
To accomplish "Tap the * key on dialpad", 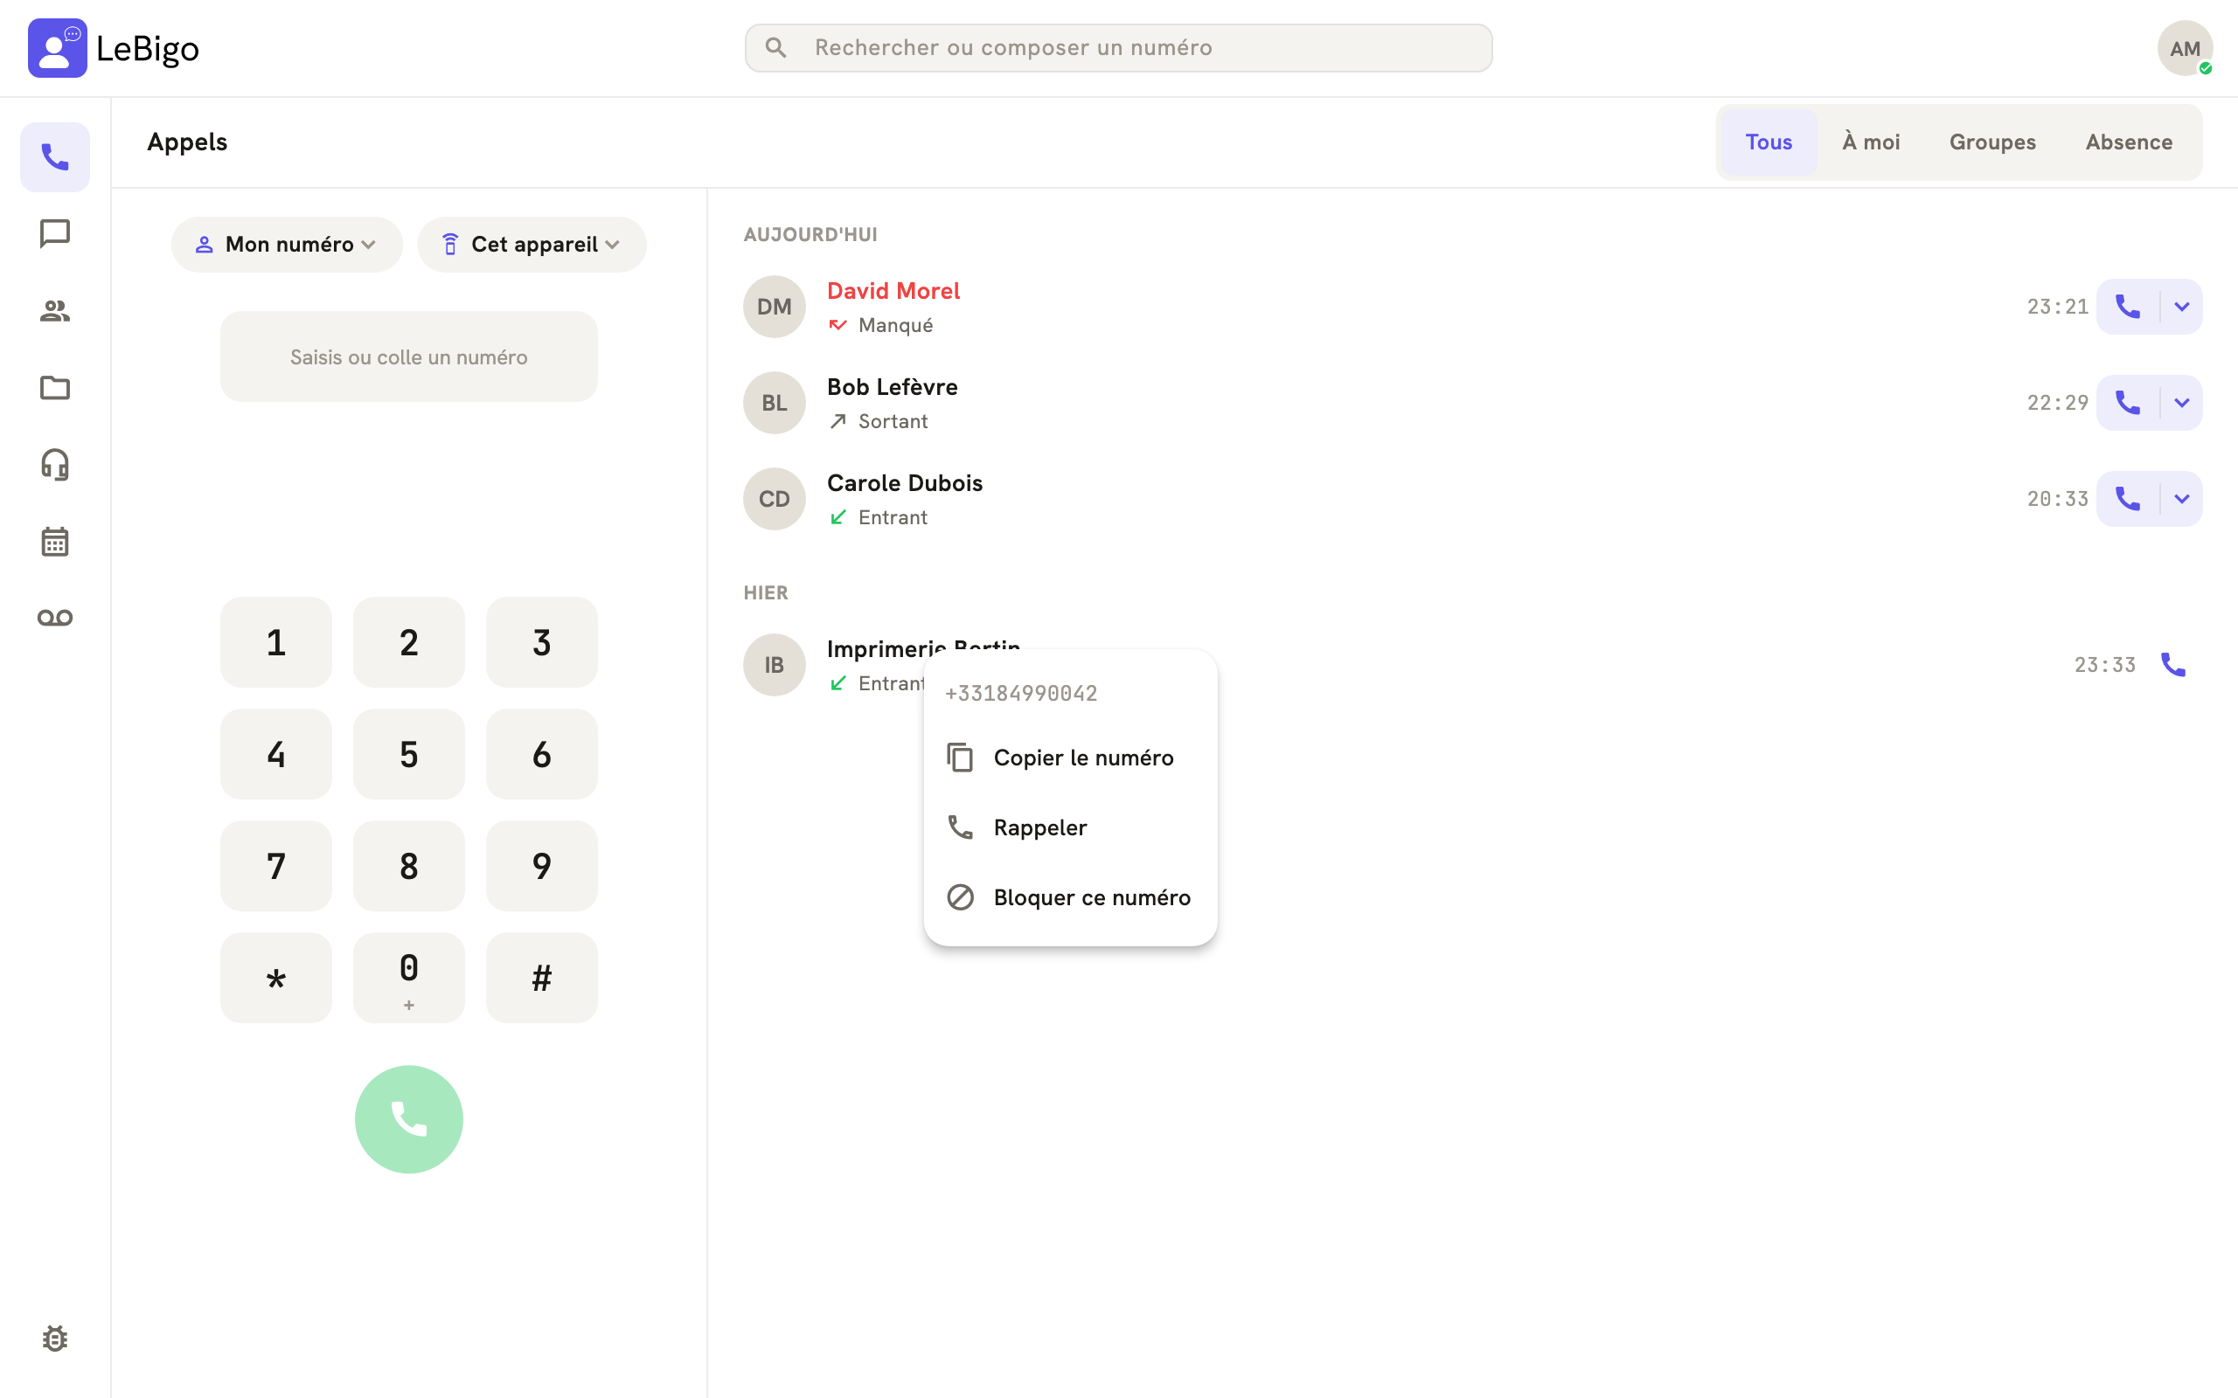I will coord(275,978).
